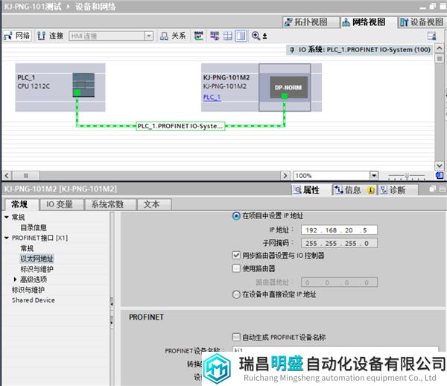The image size is (447, 386).
Task: Select the PLC_1 CPU 1212C device
Action: (x=60, y=87)
